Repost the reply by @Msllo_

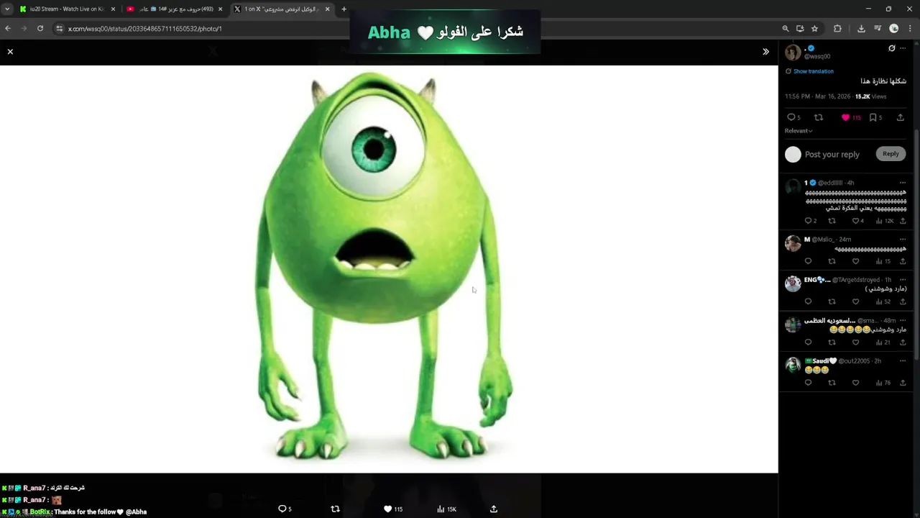(x=832, y=261)
